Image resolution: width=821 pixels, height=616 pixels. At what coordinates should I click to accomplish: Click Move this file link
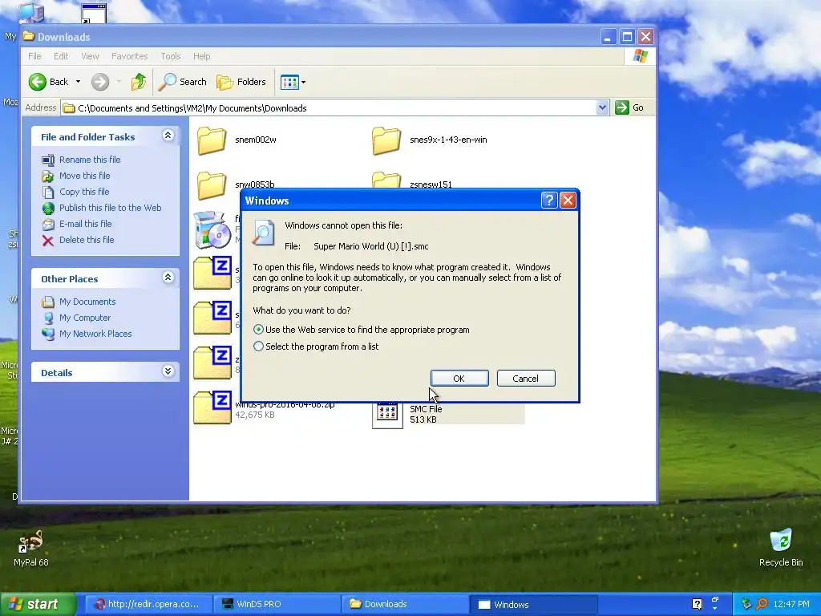(84, 176)
